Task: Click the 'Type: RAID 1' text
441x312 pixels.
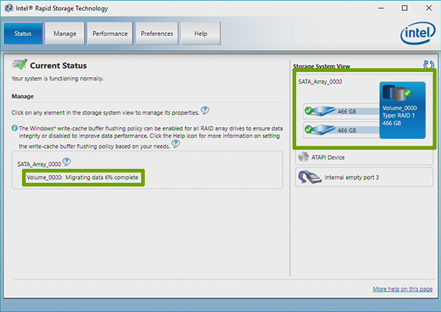Action: pos(398,115)
